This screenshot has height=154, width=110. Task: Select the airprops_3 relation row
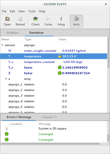[x=54, y=96]
